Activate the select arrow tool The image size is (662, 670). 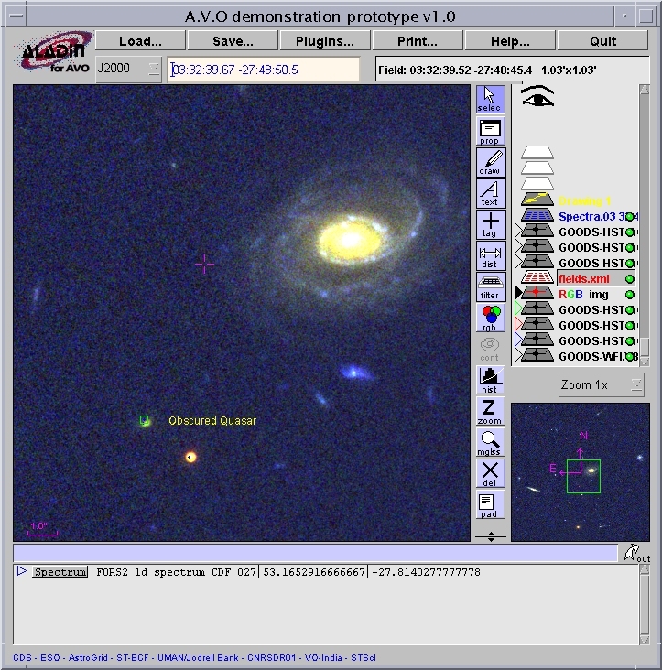pyautogui.click(x=490, y=99)
